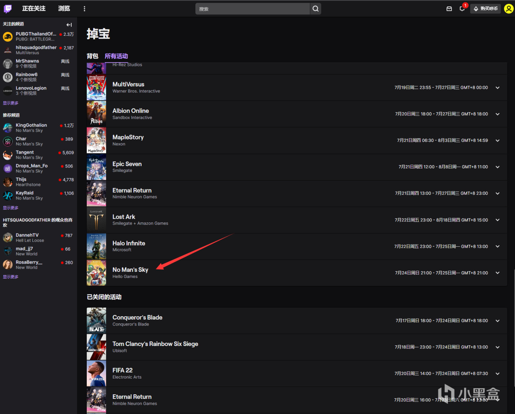
Task: Open the Smilegate + Amazon Games text
Action: tap(140, 223)
